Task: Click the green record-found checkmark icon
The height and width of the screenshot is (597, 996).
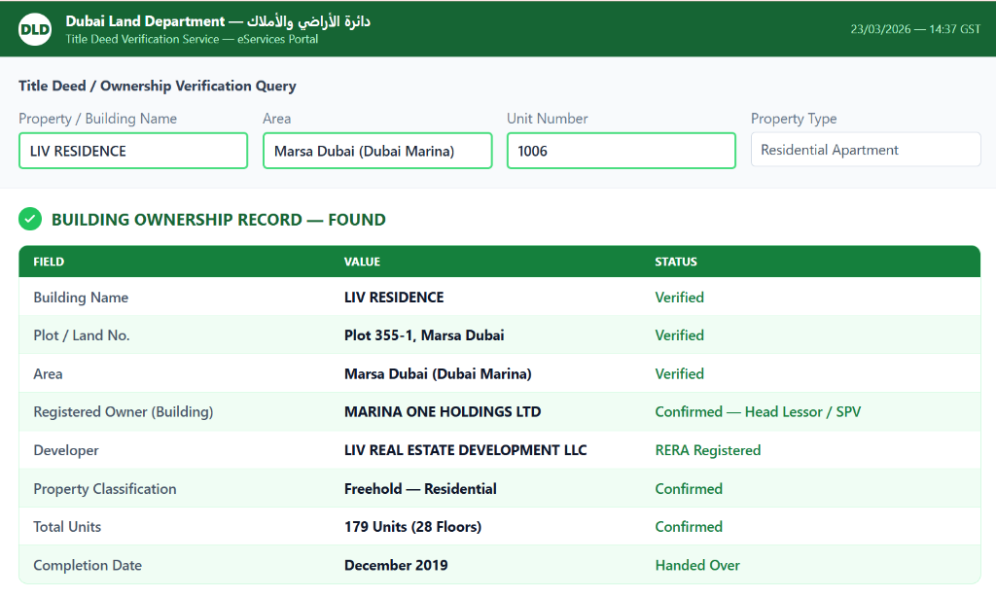Action: [30, 219]
